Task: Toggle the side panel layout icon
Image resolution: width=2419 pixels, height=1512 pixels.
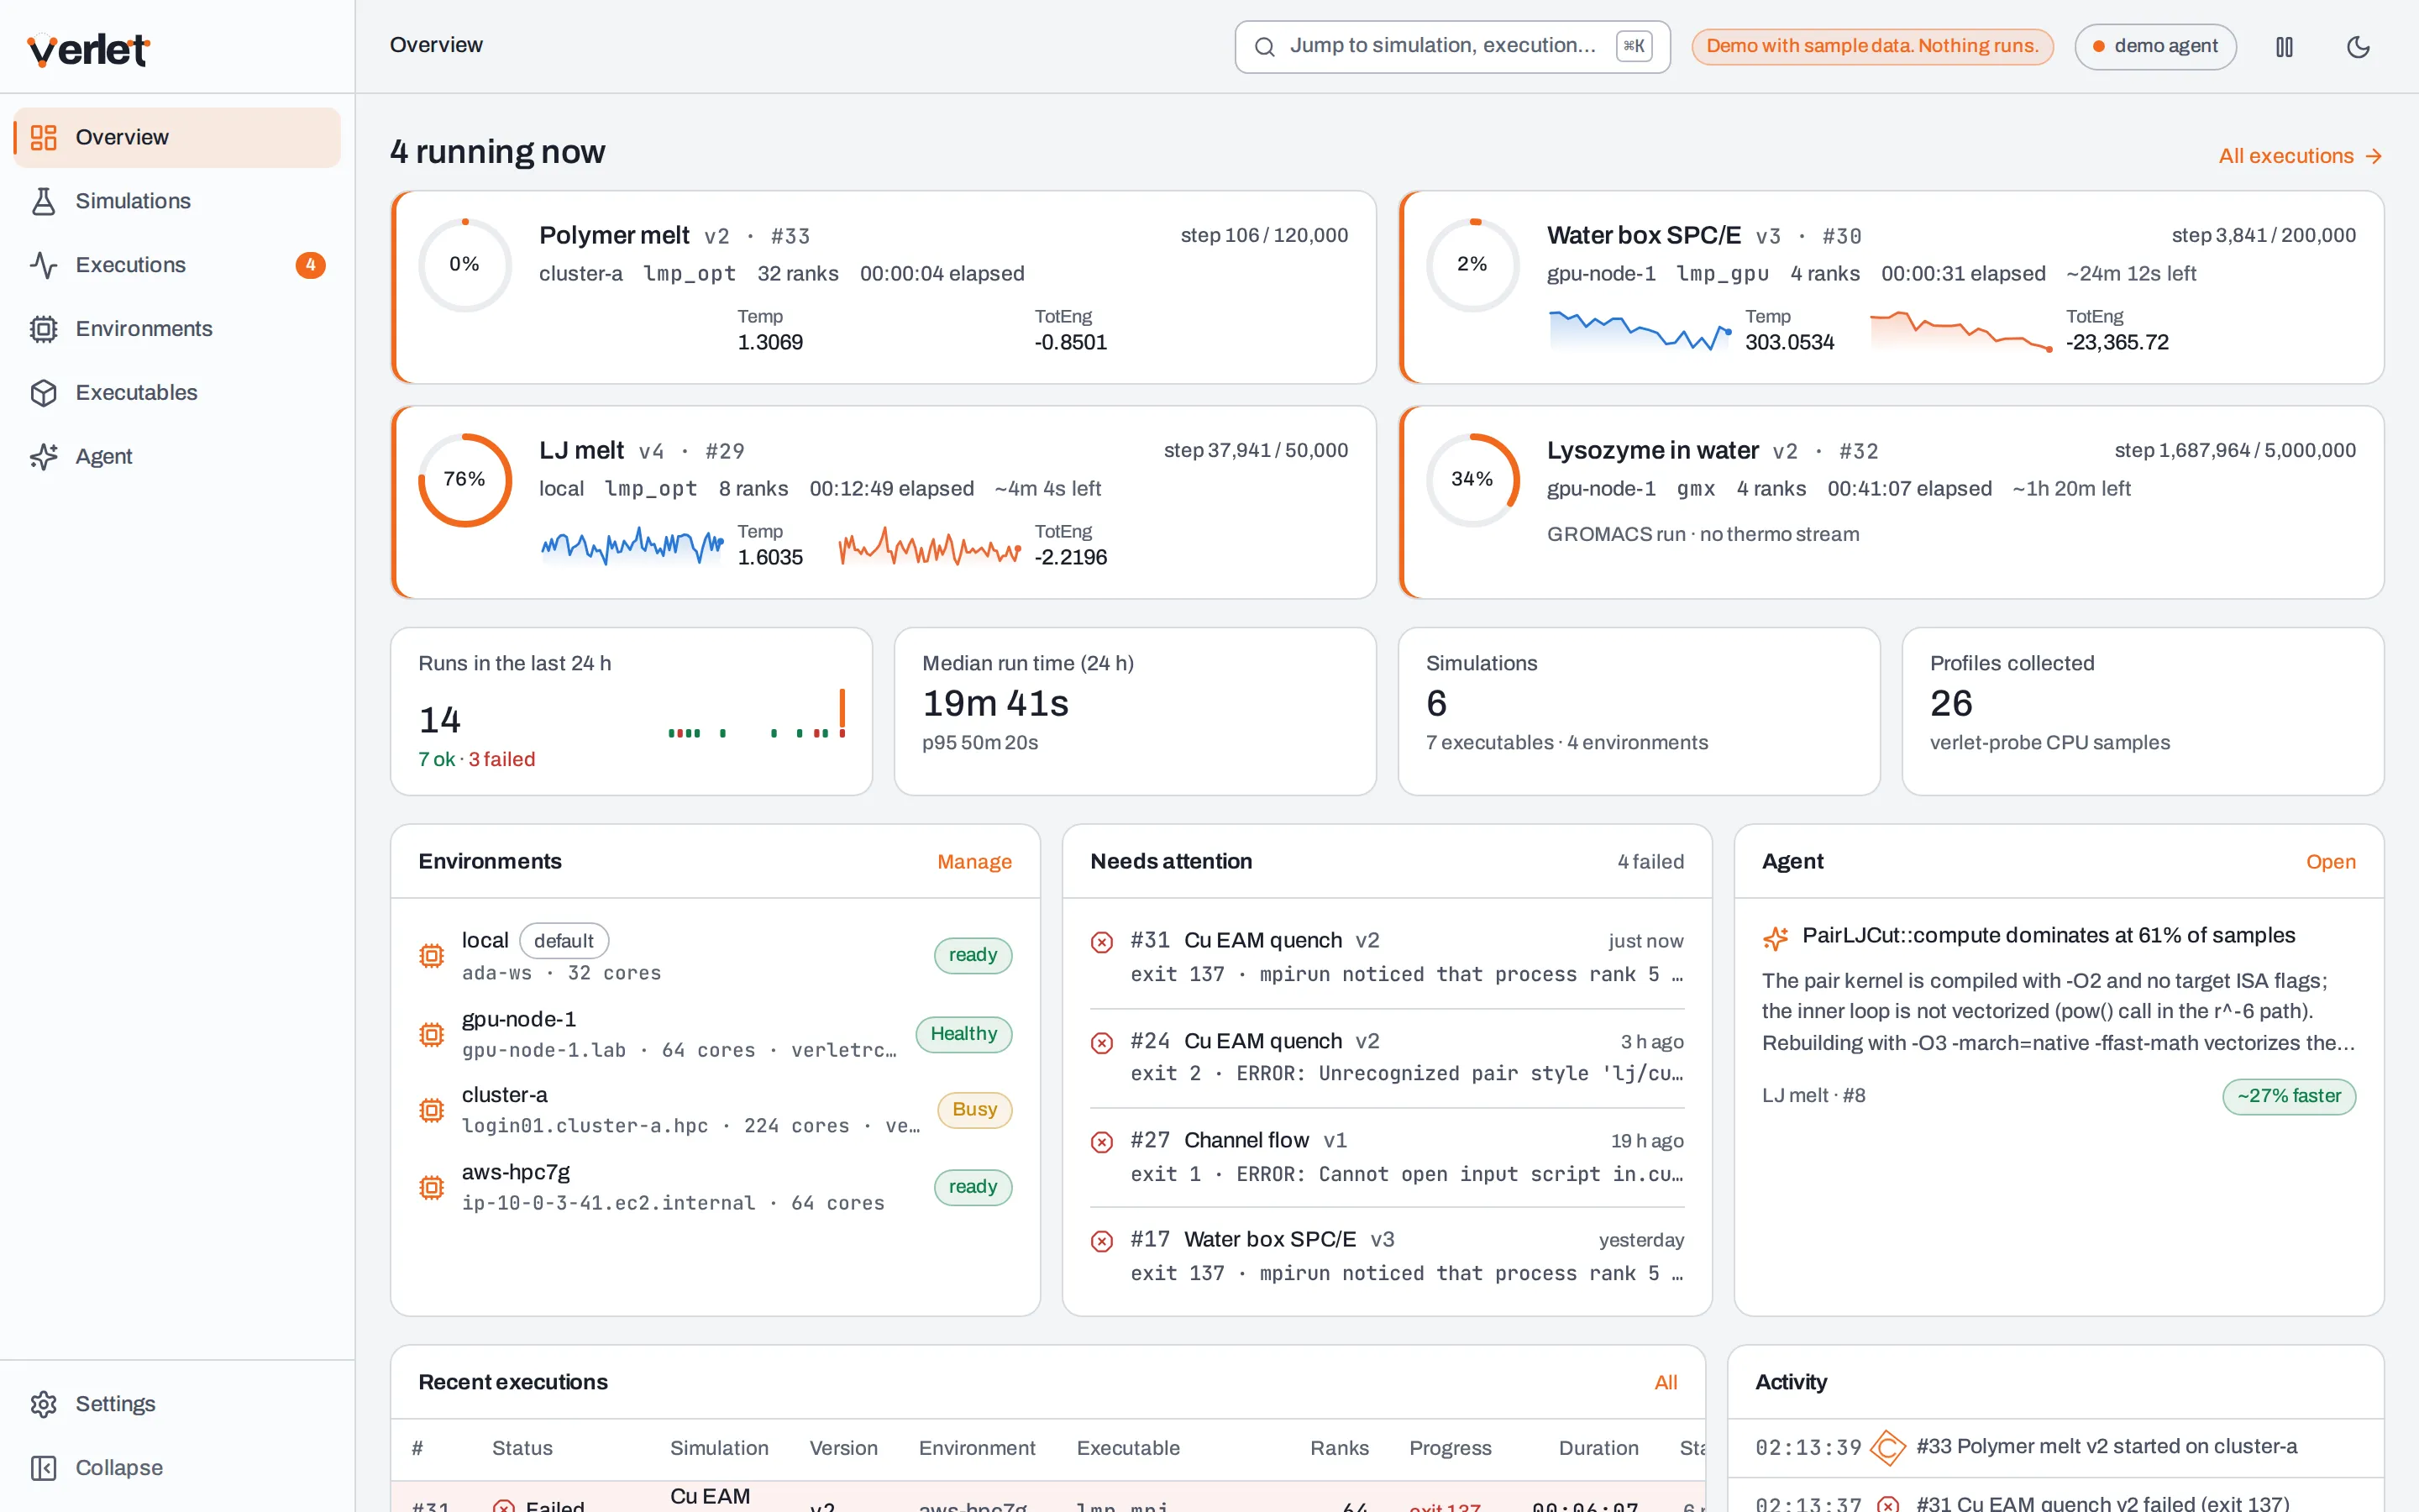Action: point(2284,47)
